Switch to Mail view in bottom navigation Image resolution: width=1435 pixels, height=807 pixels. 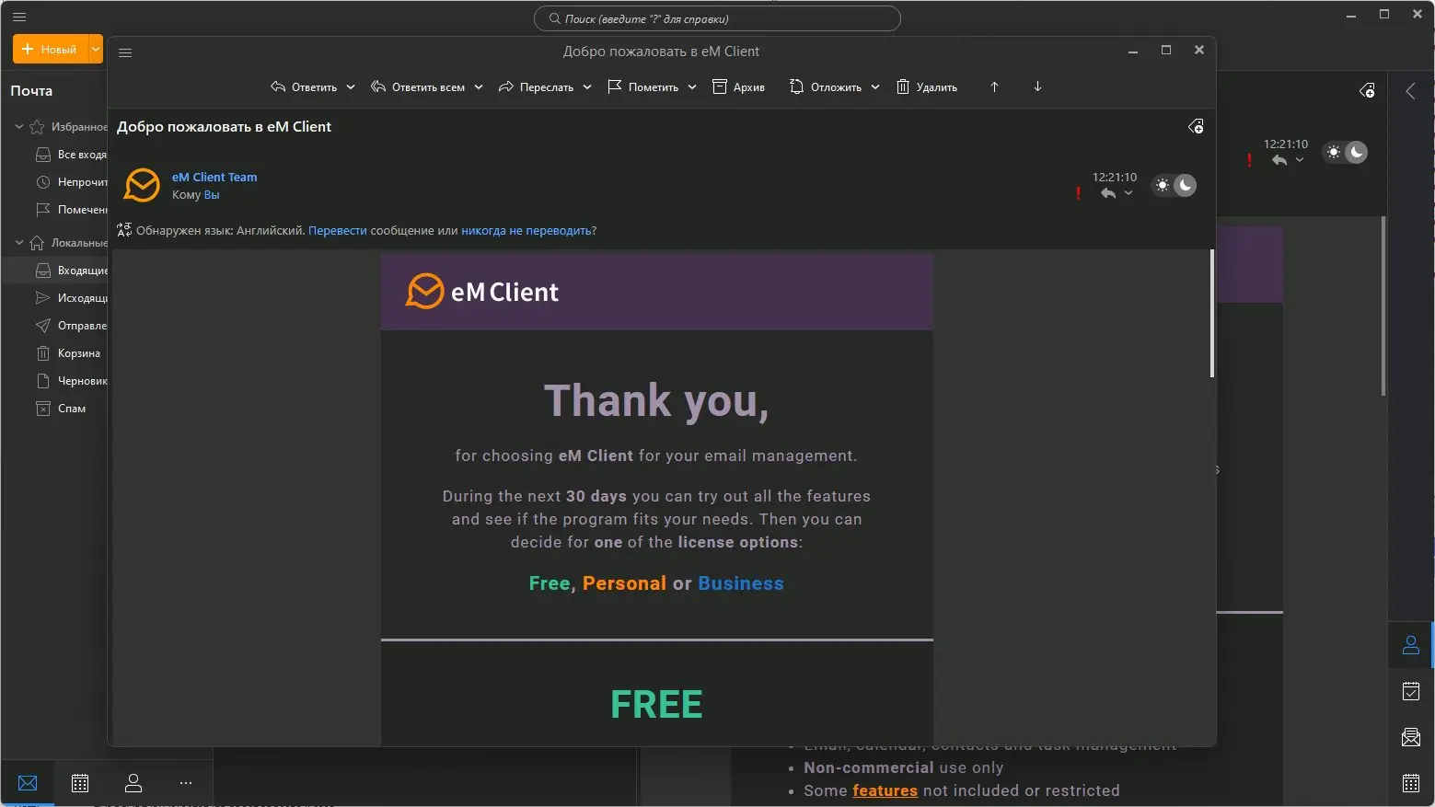click(x=28, y=783)
